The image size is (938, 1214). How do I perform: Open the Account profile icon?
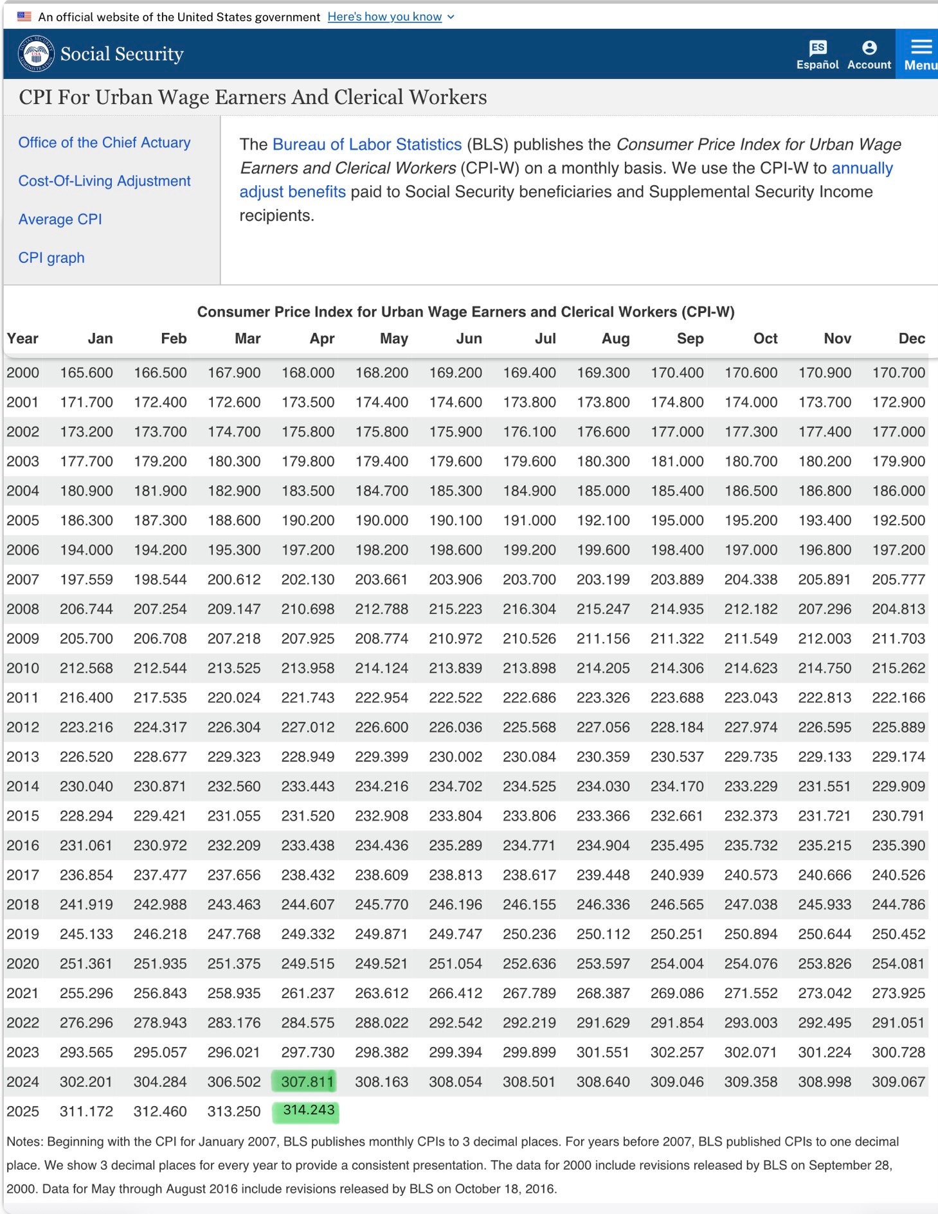[x=869, y=54]
